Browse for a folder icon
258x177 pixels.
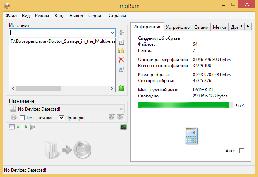(121, 51)
